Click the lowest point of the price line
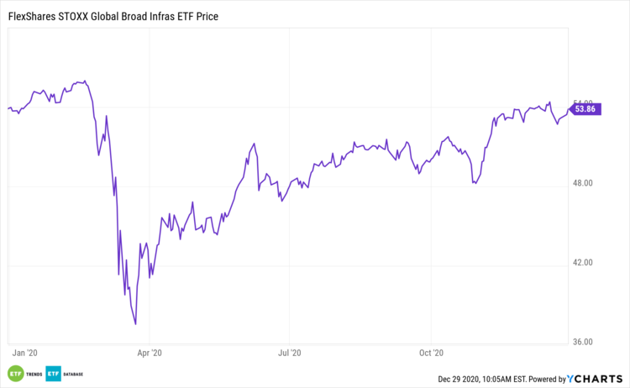Image resolution: width=630 pixels, height=388 pixels. 135,323
